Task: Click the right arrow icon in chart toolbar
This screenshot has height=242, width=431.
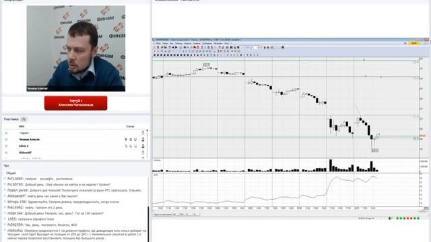Action: [x=176, y=48]
